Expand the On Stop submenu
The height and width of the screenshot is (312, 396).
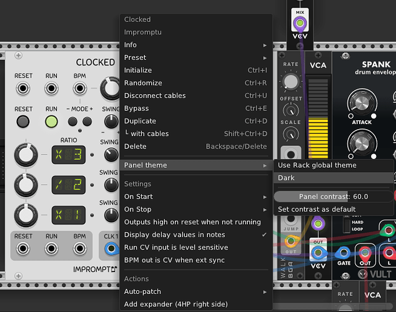pyautogui.click(x=196, y=209)
